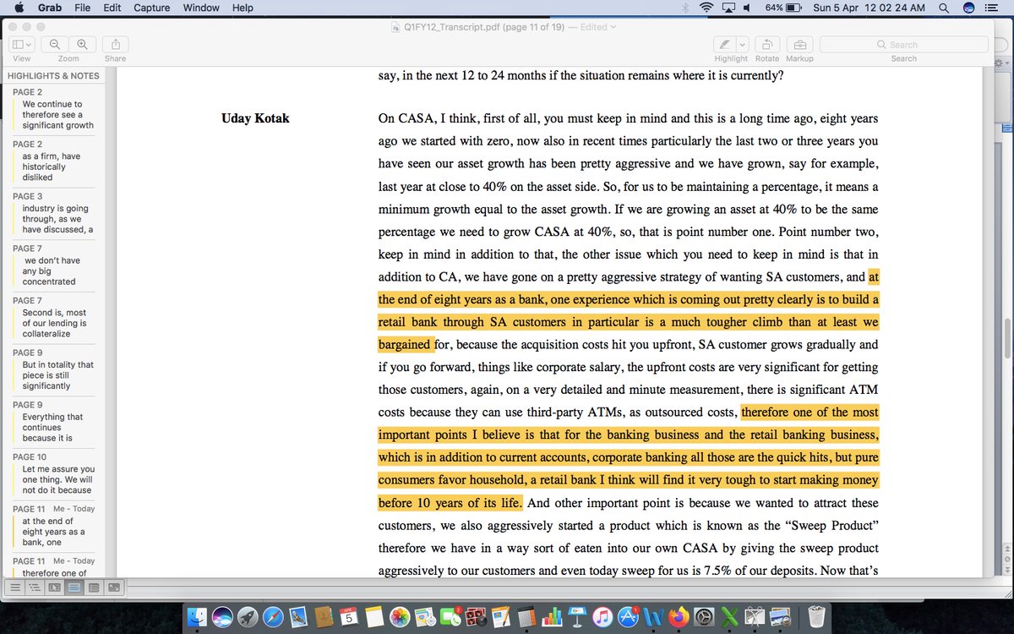The width and height of the screenshot is (1014, 634).
Task: Open the Wi-Fi status menu
Action: click(x=706, y=8)
